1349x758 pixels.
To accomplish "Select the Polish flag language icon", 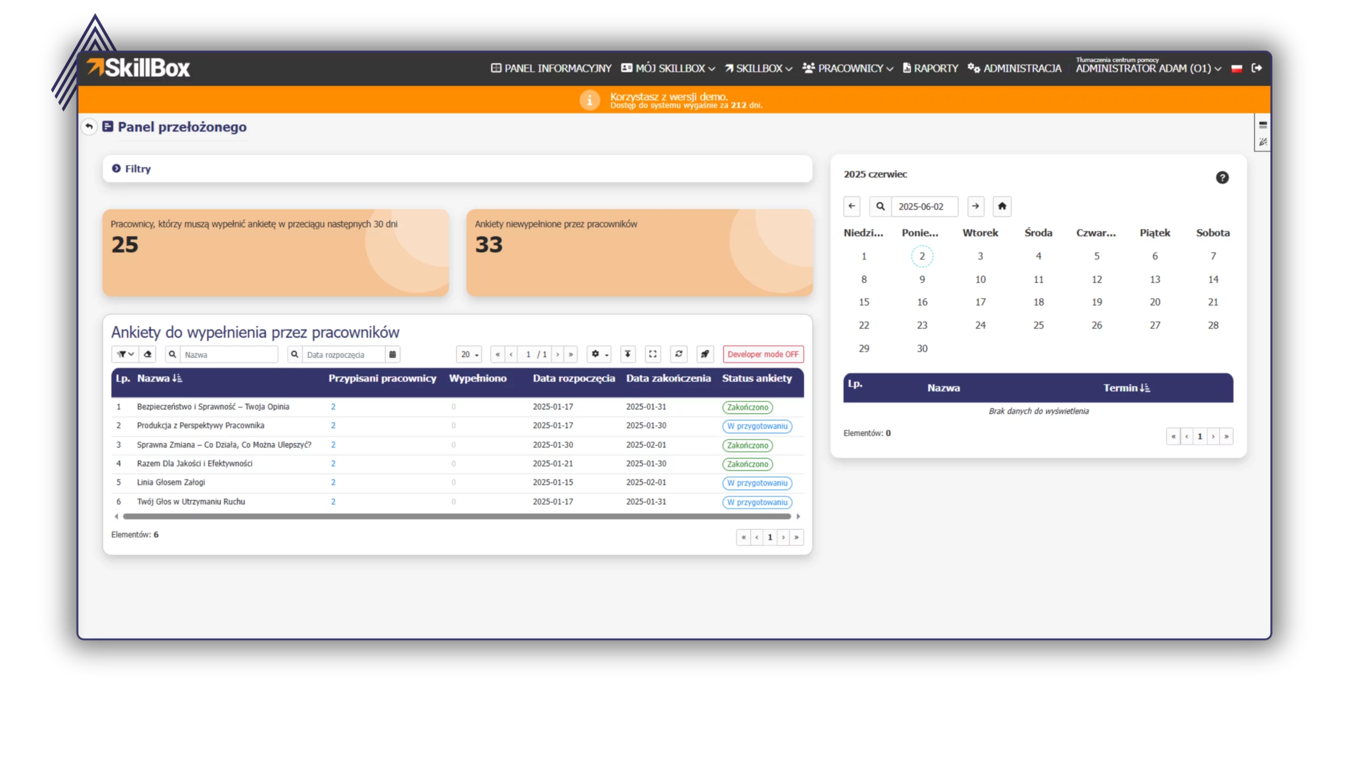I will point(1236,68).
